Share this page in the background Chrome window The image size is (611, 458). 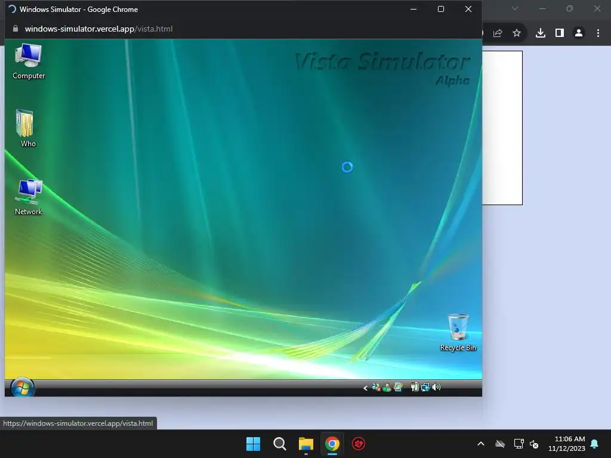coord(498,33)
